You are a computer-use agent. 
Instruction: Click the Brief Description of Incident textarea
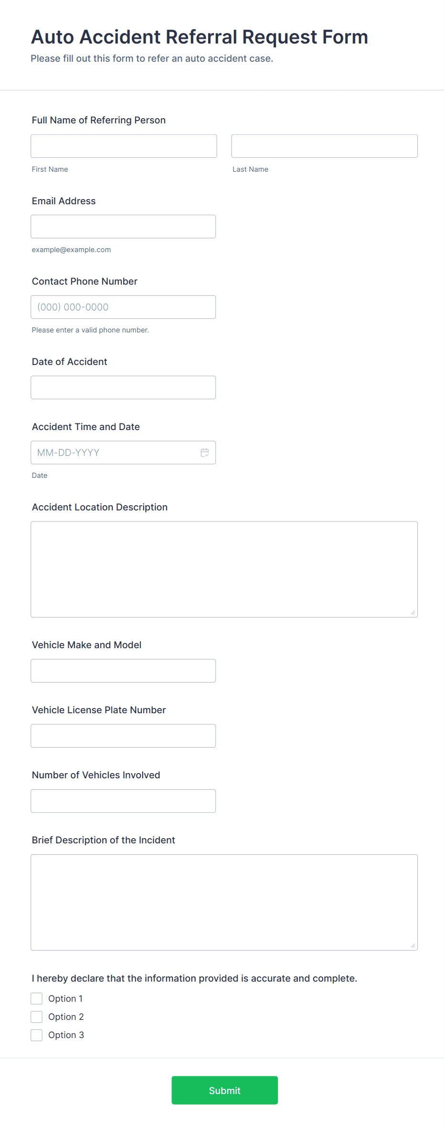[224, 902]
